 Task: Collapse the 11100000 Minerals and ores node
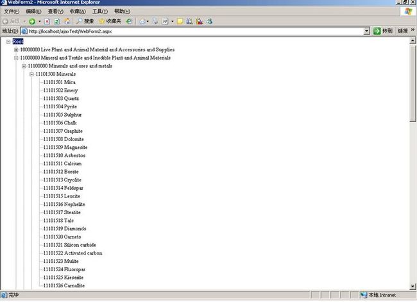pyautogui.click(x=24, y=66)
